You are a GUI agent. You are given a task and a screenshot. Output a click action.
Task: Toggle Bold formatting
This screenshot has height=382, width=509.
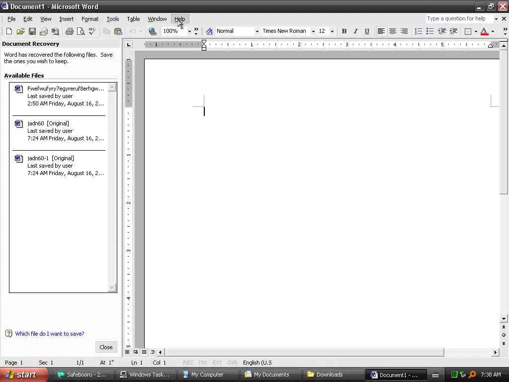tap(344, 31)
